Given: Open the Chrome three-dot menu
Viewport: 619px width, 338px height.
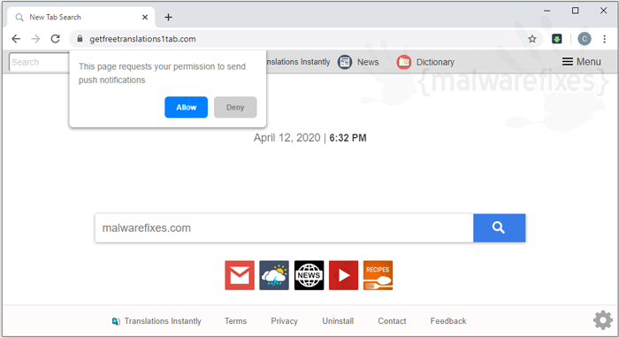Looking at the screenshot, I should pyautogui.click(x=604, y=39).
